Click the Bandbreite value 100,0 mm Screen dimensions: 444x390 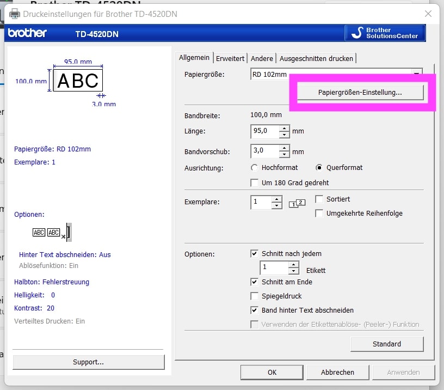266,115
